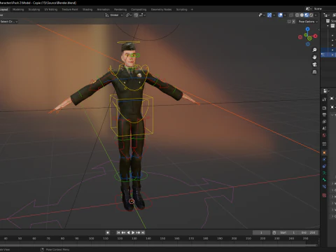Open the gizmo options dropdown arrow
Viewport: 336px width, 252px height.
click(x=274, y=15)
